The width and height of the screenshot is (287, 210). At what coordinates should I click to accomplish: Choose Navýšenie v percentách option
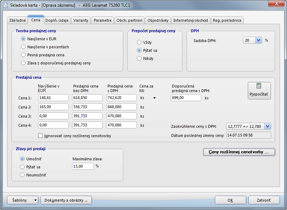point(23,47)
